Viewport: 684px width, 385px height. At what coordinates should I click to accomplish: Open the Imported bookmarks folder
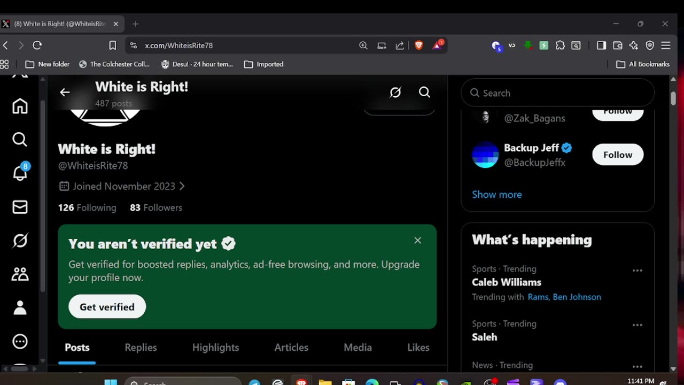pos(264,64)
